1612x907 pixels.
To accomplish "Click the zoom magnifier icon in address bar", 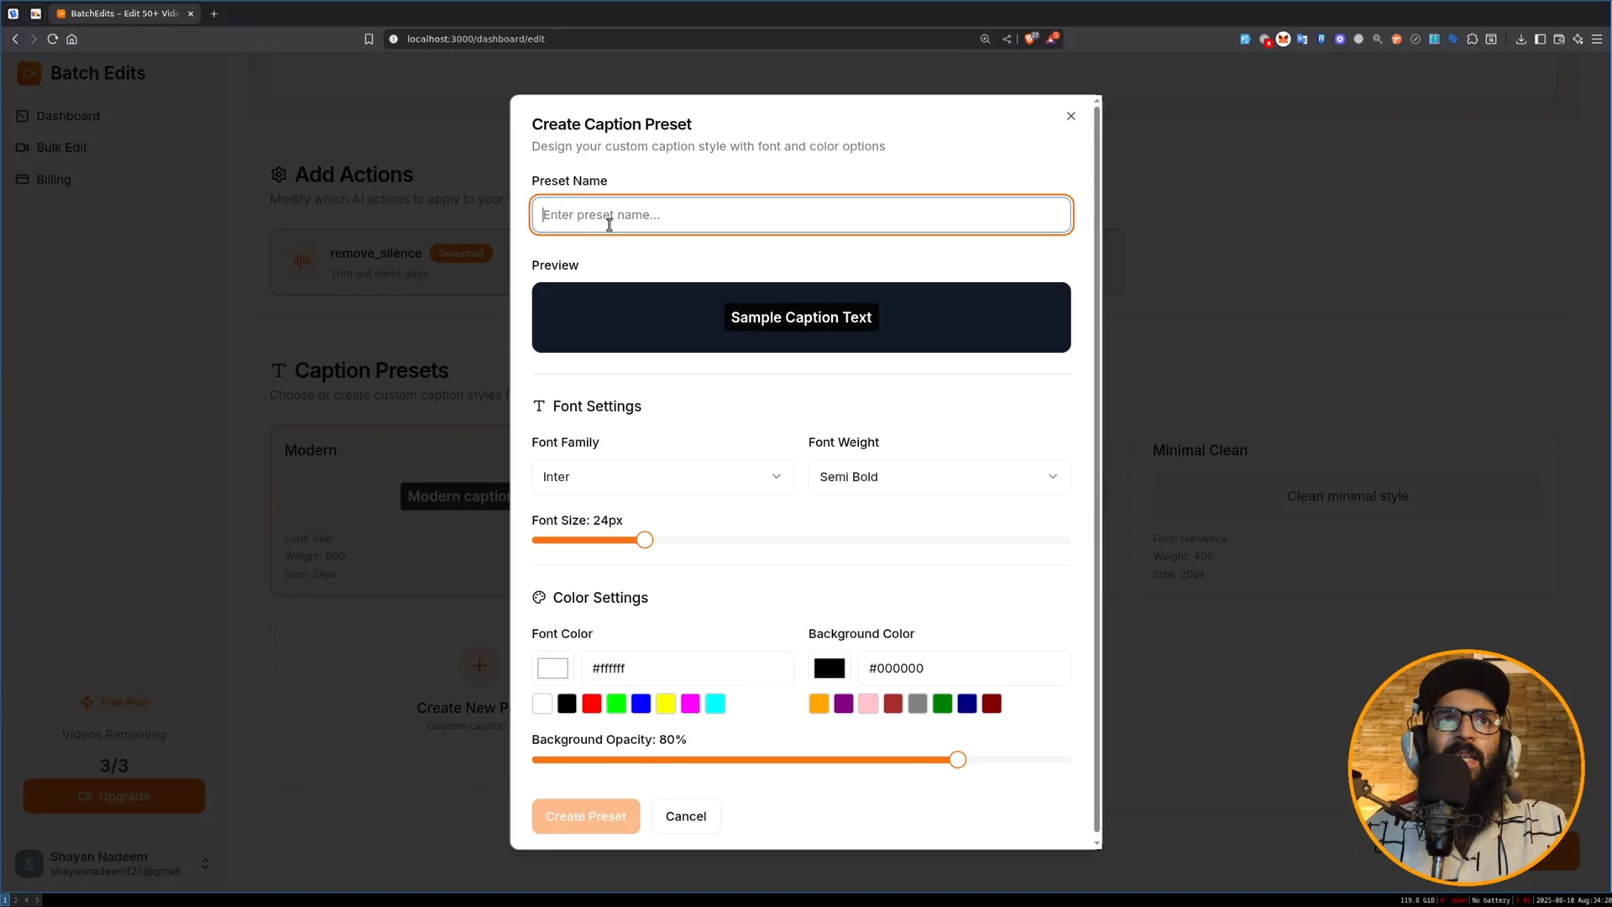I will tap(985, 39).
